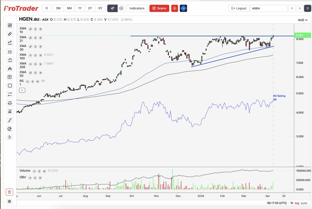This screenshot has width=312, height=209.
Task: Select the ruler measurement tool
Action: [10, 34]
